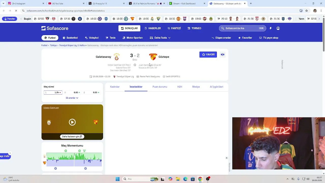This screenshot has height=183, width=325.
Task: Close the Kick Dashboard tab
Action: coord(204,4)
